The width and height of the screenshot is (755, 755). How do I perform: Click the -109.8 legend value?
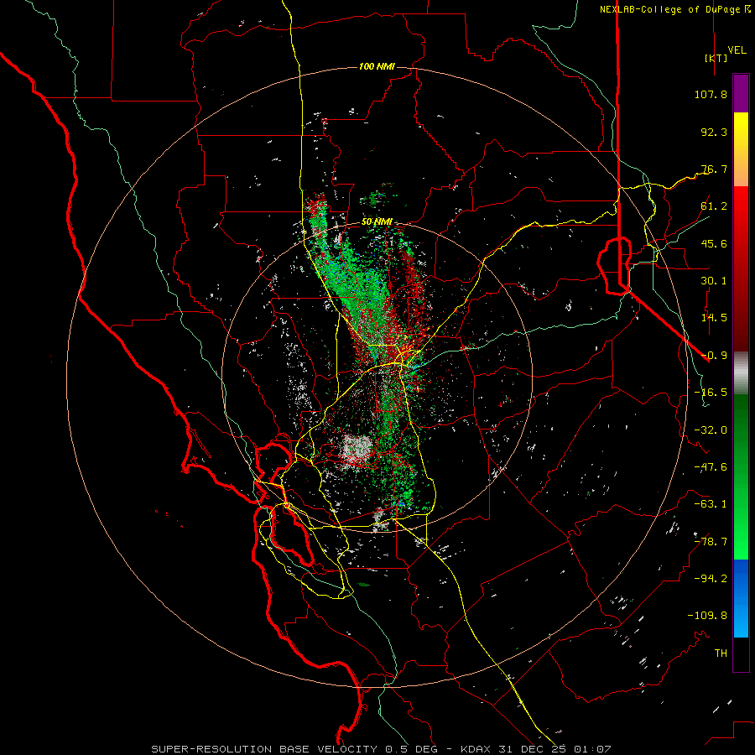click(x=707, y=616)
